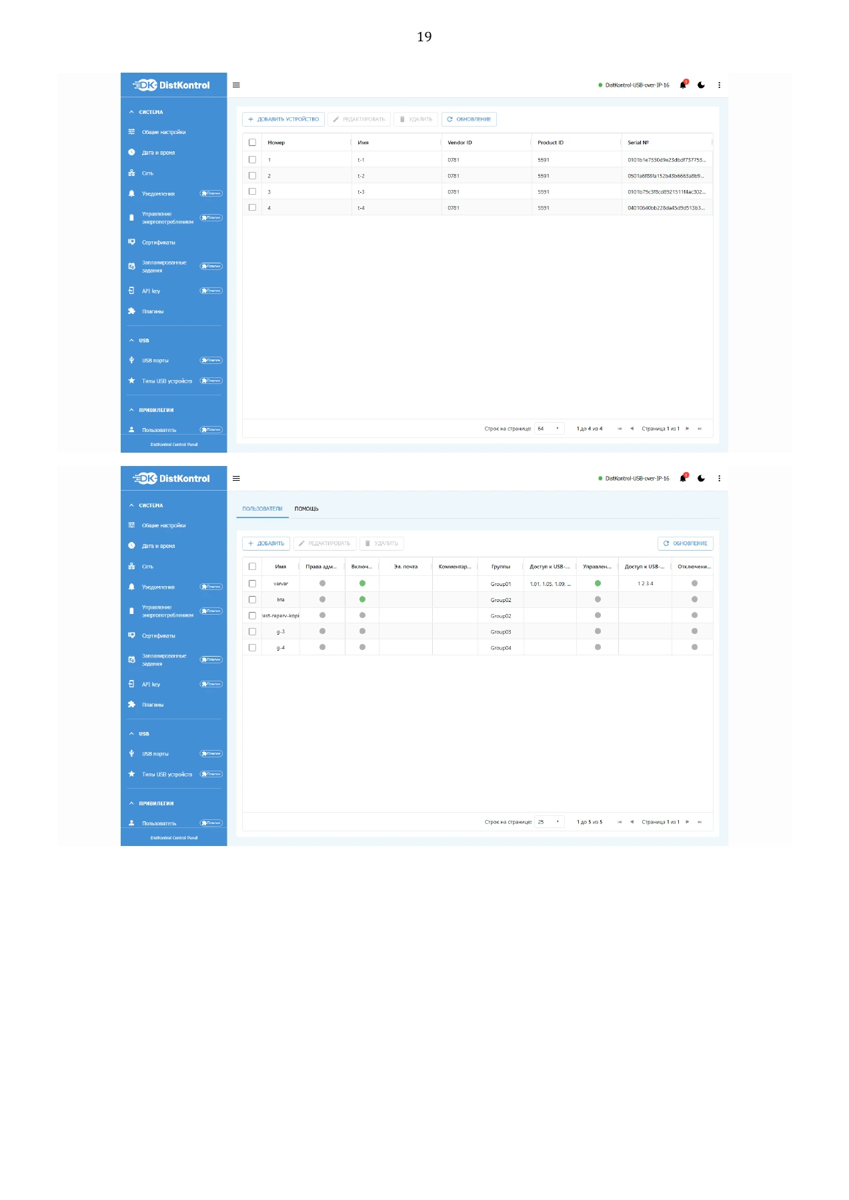Tick the checkbox for user bta
The image size is (849, 1200).
point(252,600)
